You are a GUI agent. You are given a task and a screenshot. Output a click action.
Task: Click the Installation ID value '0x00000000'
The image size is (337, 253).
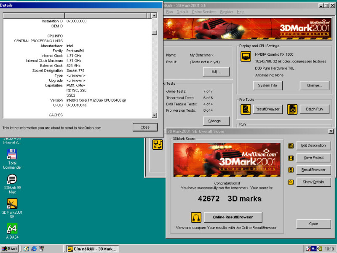click(x=76, y=21)
